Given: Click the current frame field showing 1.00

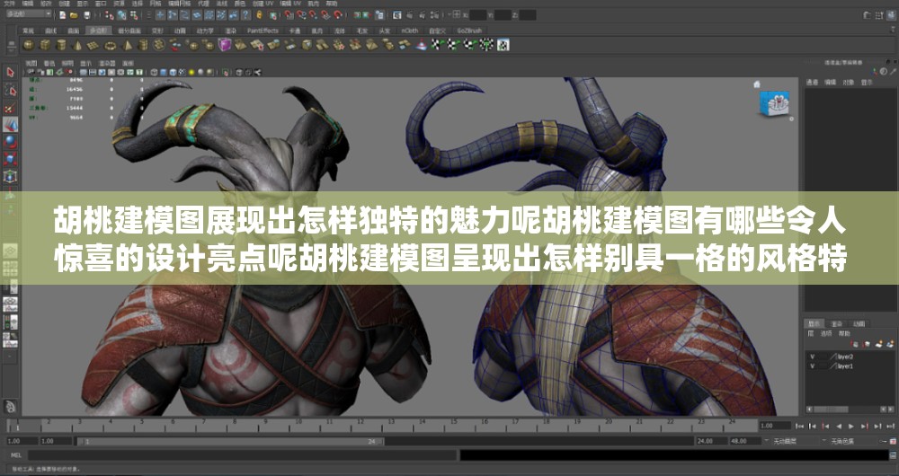Looking at the screenshot, I should [x=775, y=427].
